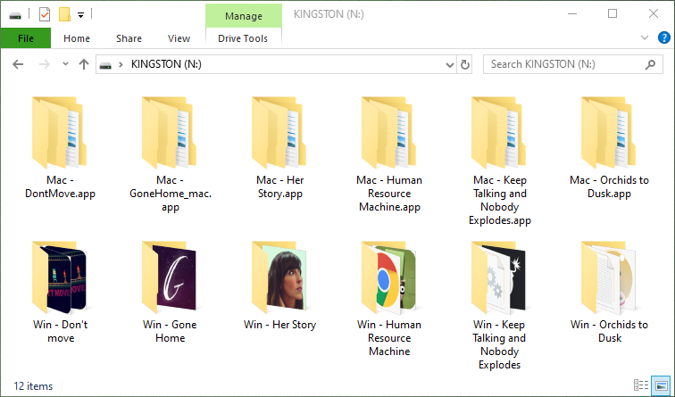
Task: Switch to the details view layout
Action: (x=641, y=385)
